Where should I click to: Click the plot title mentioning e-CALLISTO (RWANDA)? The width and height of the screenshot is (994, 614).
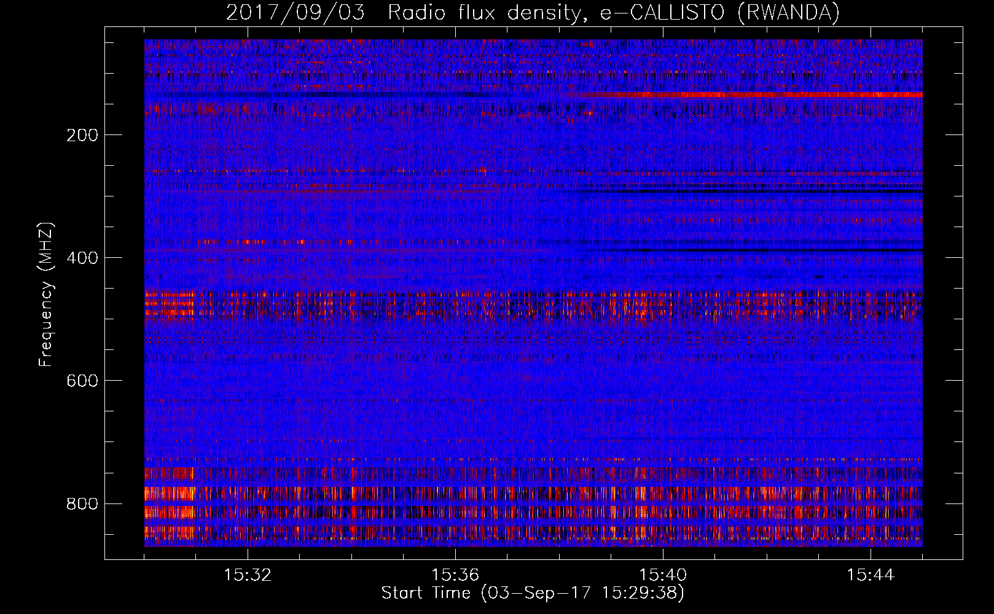[x=533, y=12]
